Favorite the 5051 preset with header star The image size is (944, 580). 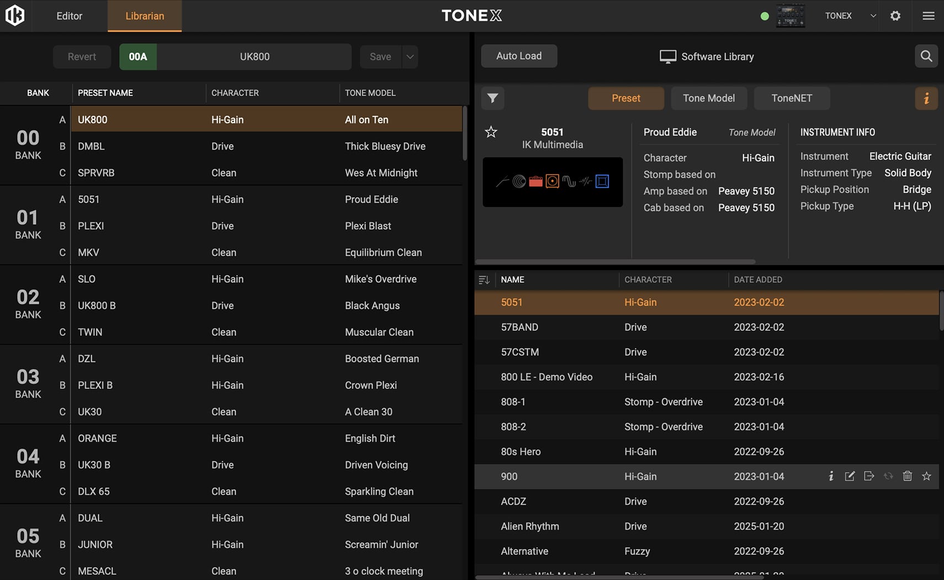point(491,132)
